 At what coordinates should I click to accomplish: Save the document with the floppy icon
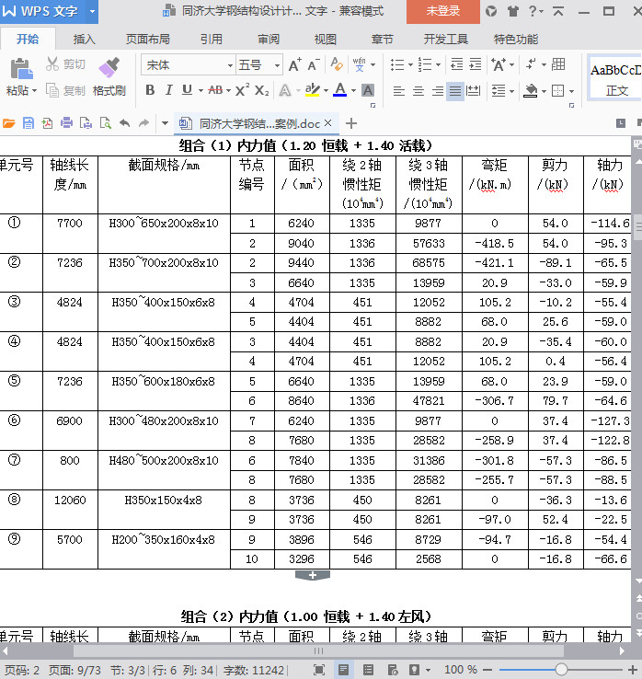tap(29, 123)
